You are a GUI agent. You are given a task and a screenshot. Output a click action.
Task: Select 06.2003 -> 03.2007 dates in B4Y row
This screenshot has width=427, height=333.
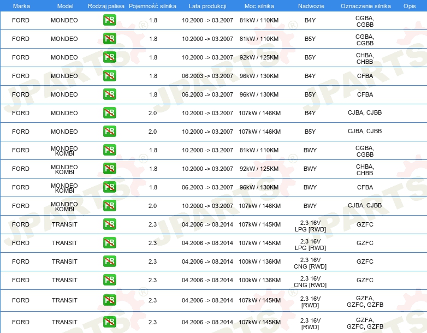tap(207, 76)
